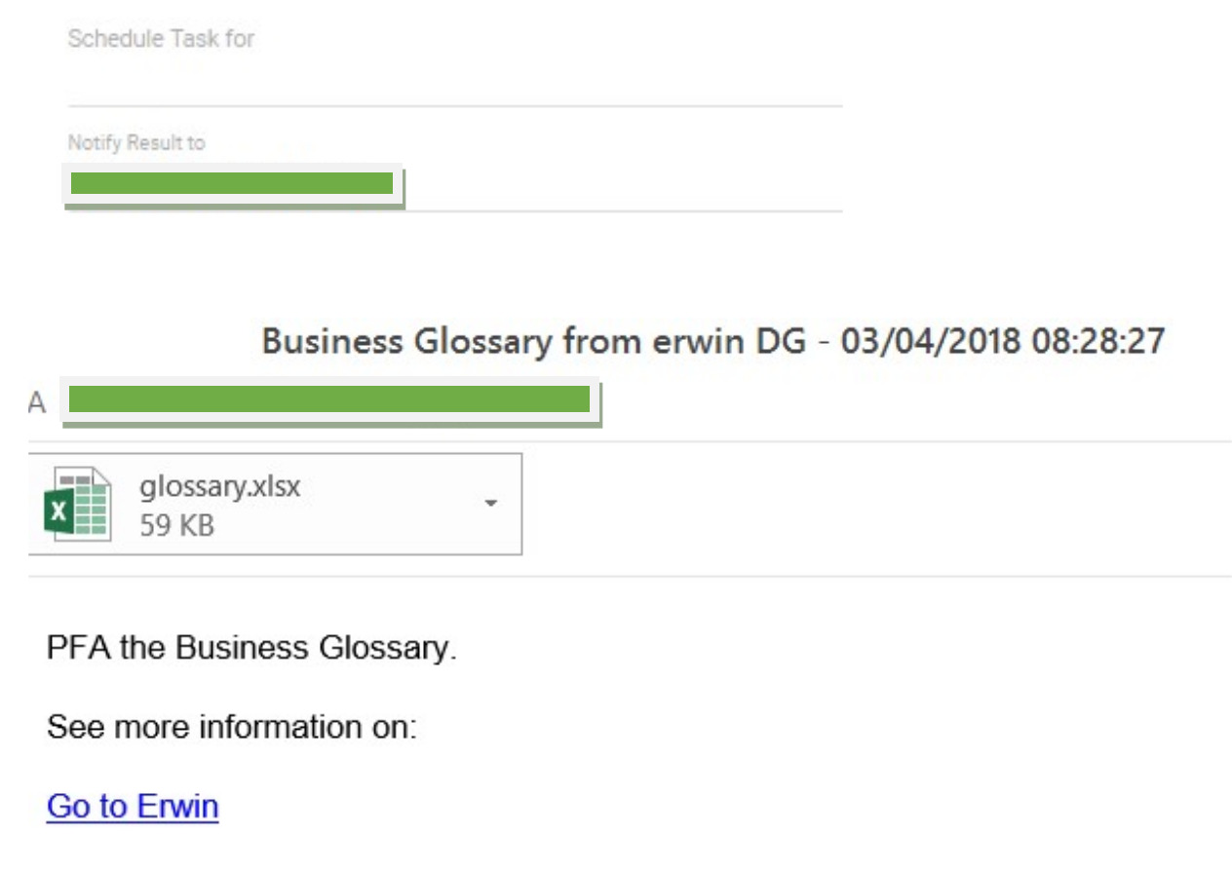Click the Excel icon on the attachment
The width and height of the screenshot is (1232, 871).
point(77,504)
